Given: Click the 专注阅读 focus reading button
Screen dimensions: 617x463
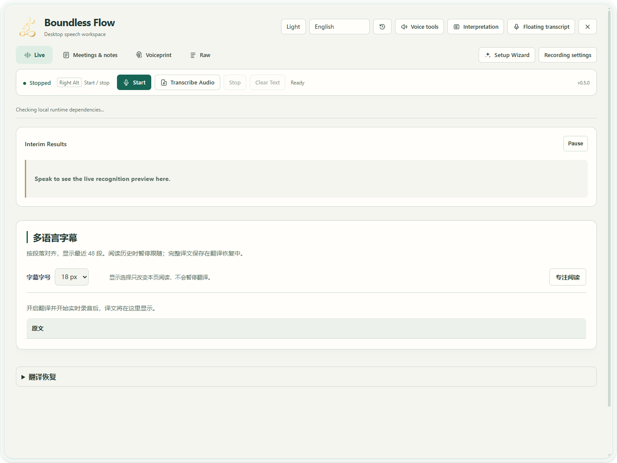Looking at the screenshot, I should [568, 277].
